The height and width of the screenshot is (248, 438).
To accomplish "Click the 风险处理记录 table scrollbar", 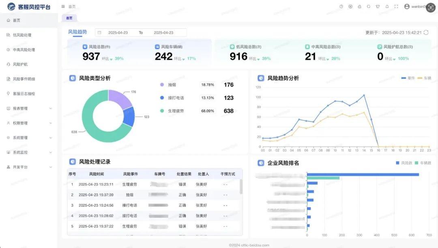I will coord(241,187).
